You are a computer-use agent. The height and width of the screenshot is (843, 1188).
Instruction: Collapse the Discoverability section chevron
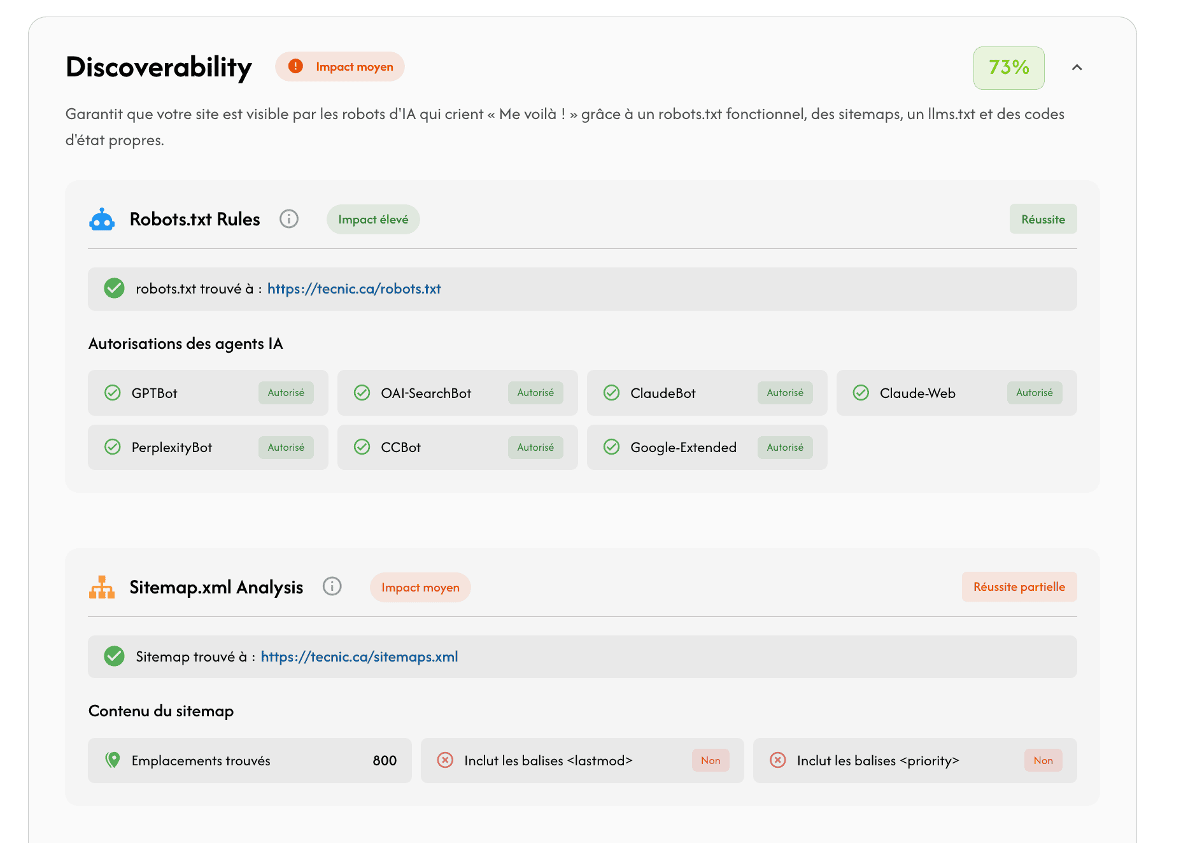tap(1077, 67)
